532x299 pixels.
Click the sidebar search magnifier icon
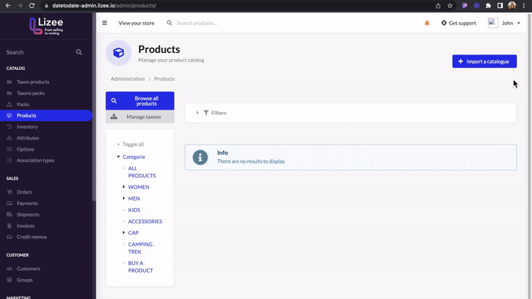click(78, 52)
